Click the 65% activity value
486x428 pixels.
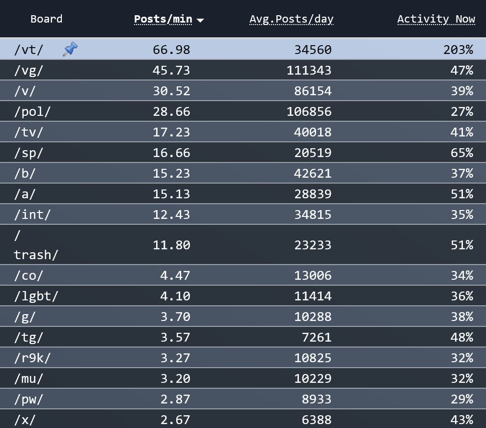462,153
